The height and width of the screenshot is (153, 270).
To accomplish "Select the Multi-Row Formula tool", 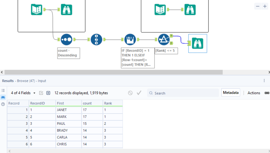I will click(130, 39).
